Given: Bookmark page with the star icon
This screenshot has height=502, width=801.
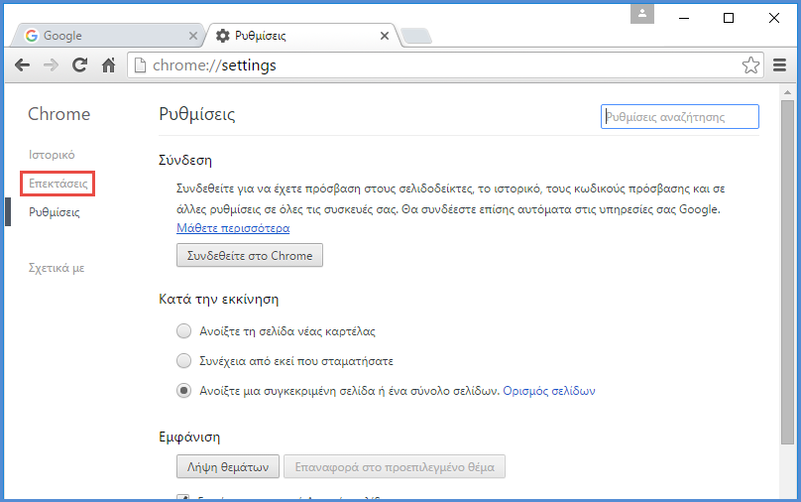Looking at the screenshot, I should 750,64.
